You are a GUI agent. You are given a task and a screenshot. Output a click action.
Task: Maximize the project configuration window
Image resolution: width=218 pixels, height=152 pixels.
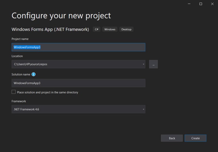coord(201,4)
